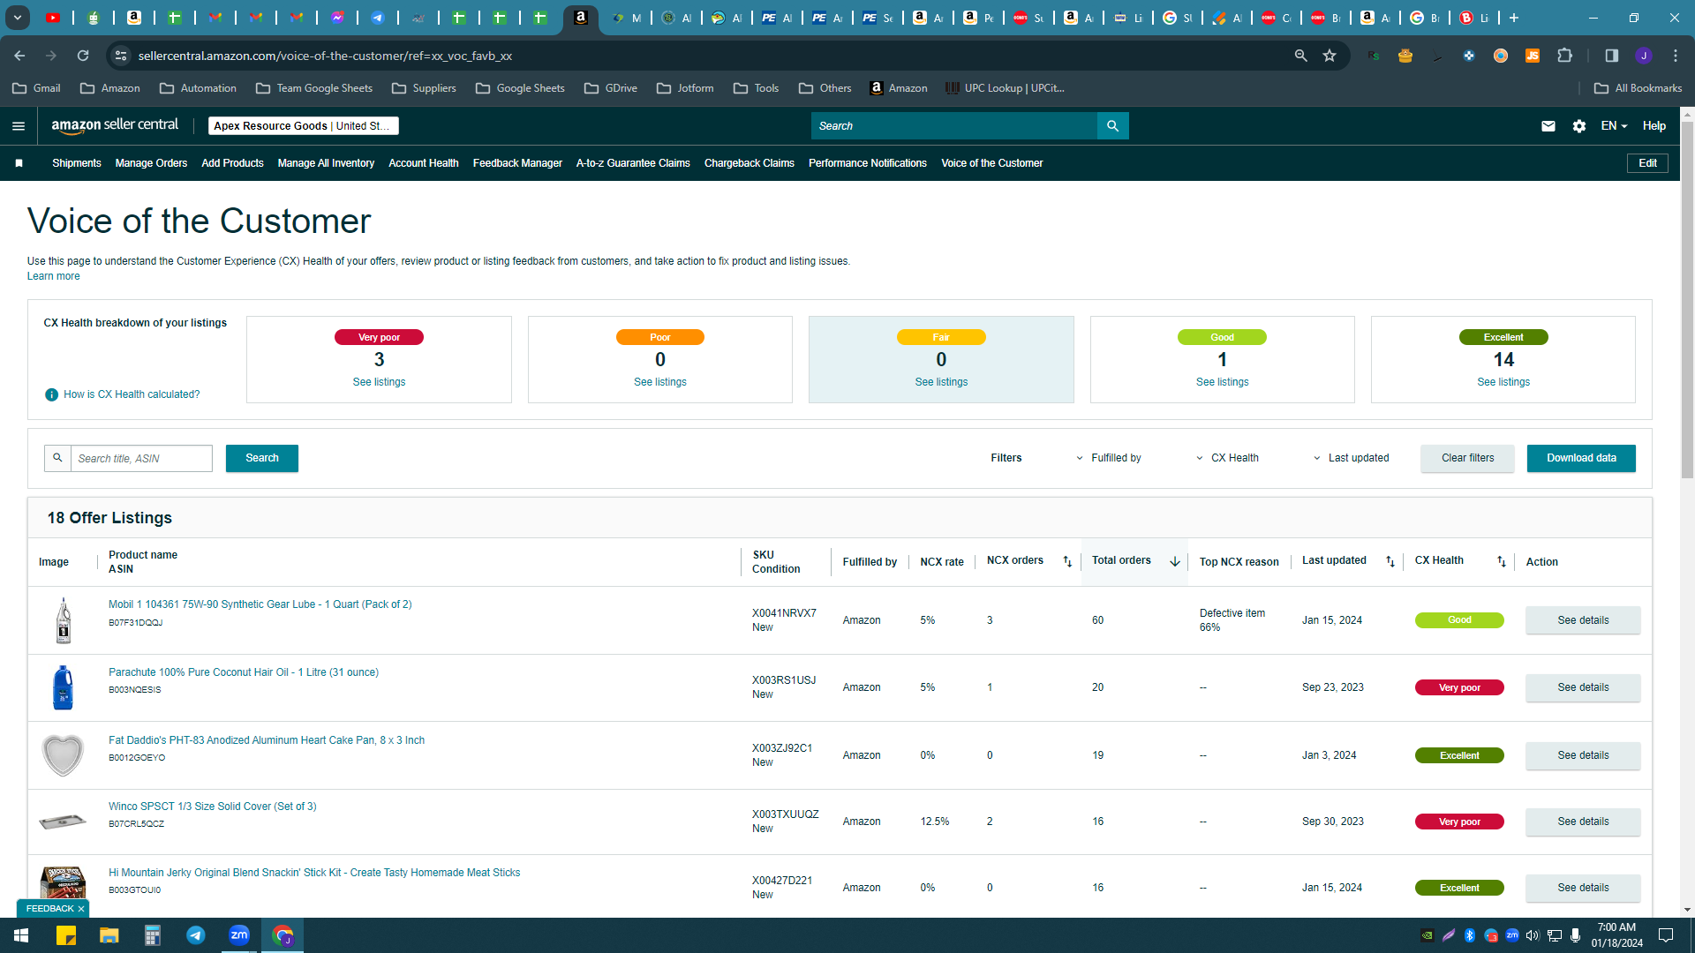Go to Account Health
1695x953 pixels.
pyautogui.click(x=424, y=163)
